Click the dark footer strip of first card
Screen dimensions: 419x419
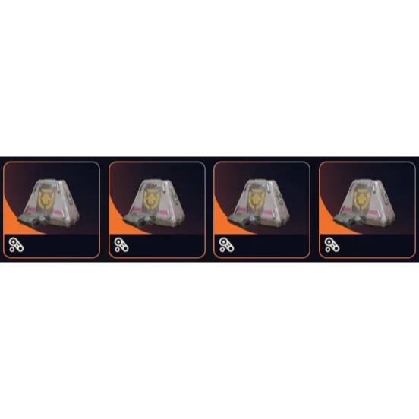click(x=52, y=246)
